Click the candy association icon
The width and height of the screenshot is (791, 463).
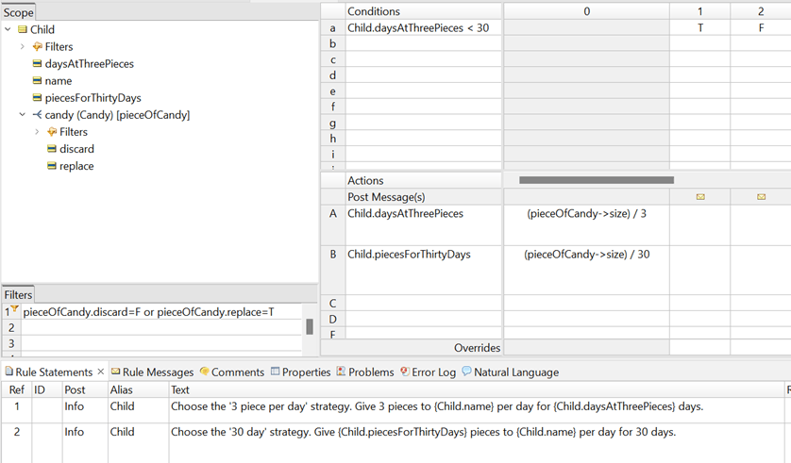37,115
